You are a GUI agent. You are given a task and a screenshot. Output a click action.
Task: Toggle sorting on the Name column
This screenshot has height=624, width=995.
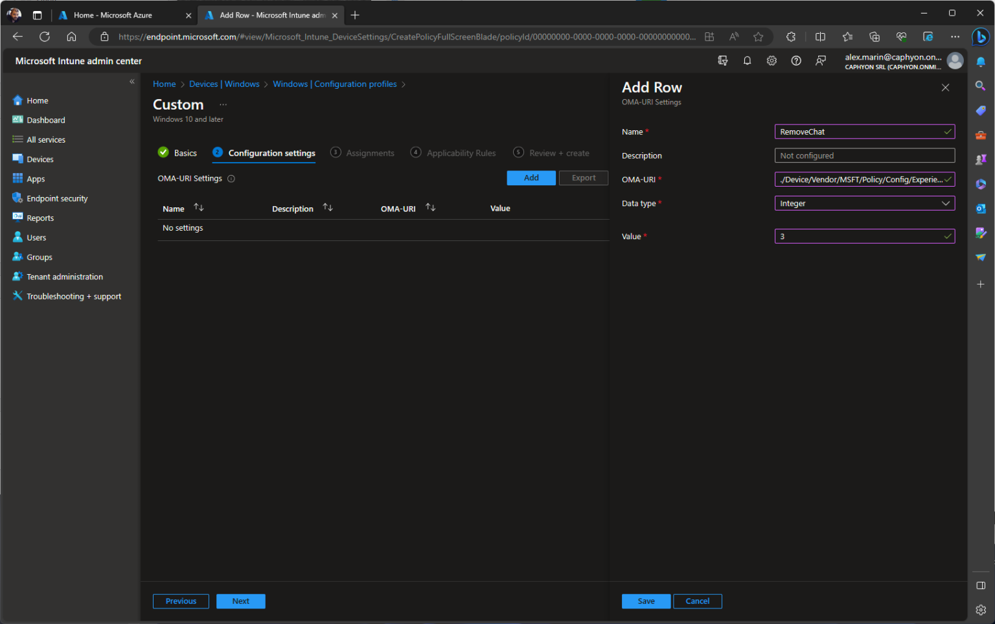[x=199, y=207]
